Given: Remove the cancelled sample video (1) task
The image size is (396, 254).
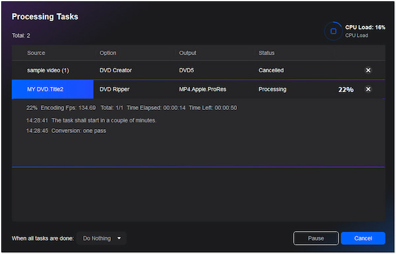Looking at the screenshot, I should tap(368, 70).
